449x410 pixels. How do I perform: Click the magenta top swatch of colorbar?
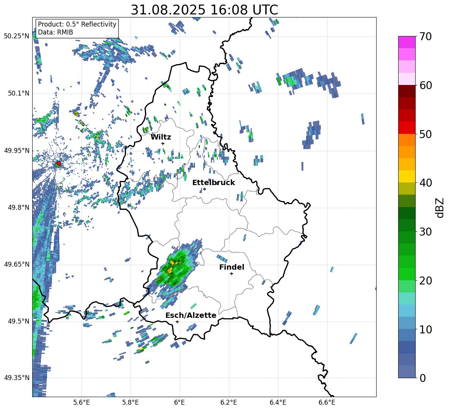tap(407, 42)
